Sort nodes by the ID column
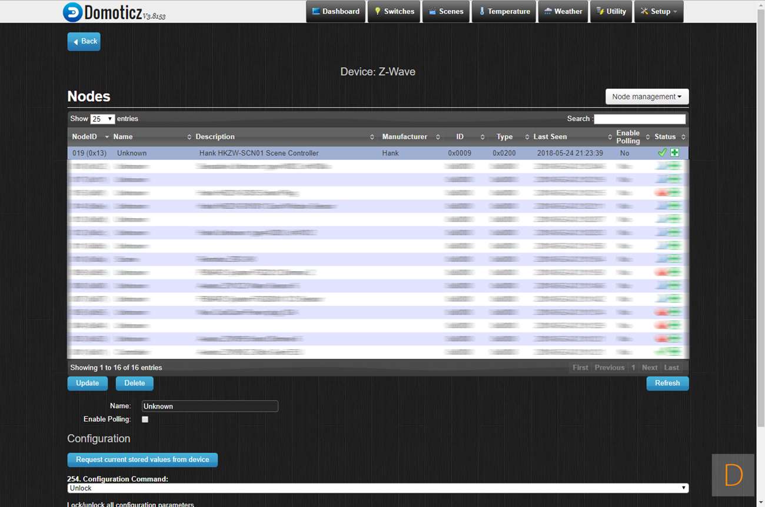 point(464,137)
